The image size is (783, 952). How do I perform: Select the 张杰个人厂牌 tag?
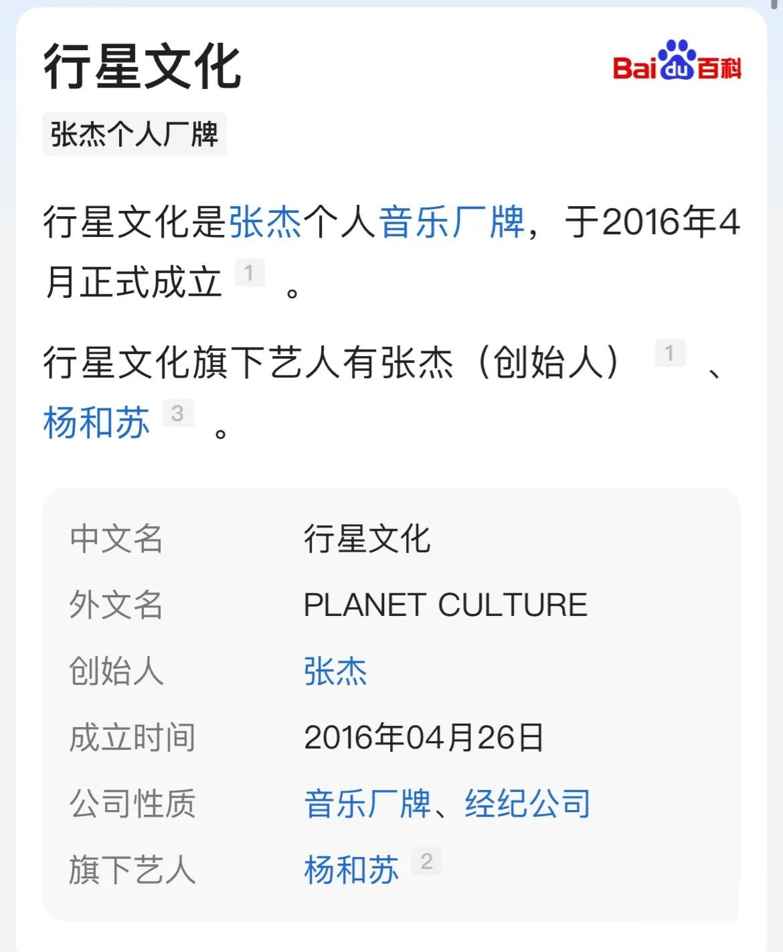135,134
